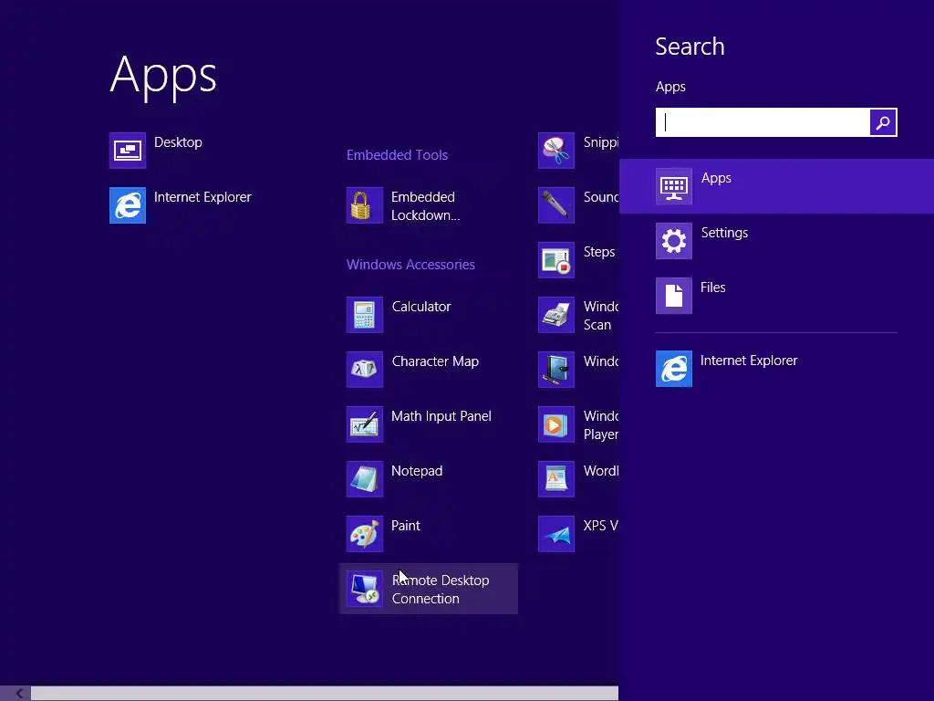Launch Steps Recorder icon
The height and width of the screenshot is (701, 934).
pos(556,260)
